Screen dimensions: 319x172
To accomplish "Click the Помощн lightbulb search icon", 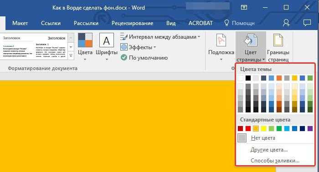I will (x=226, y=23).
